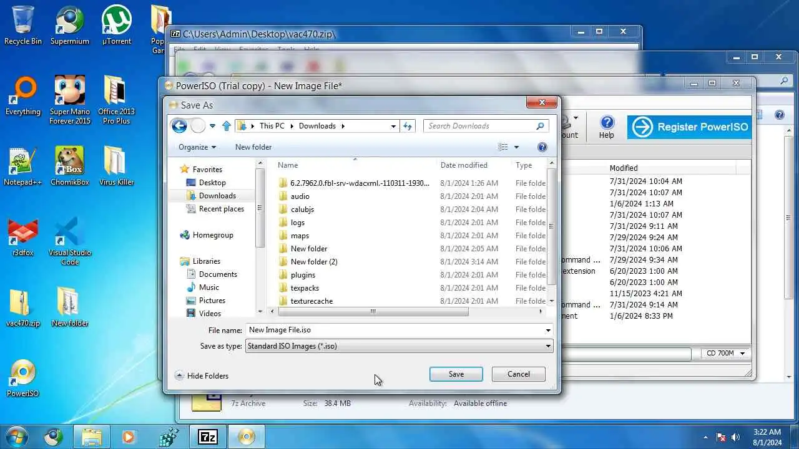
Task: Select the texturecache folder
Action: pos(311,301)
